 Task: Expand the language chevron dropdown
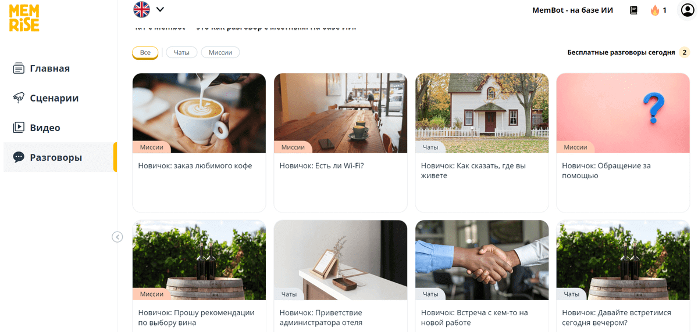[x=160, y=9]
